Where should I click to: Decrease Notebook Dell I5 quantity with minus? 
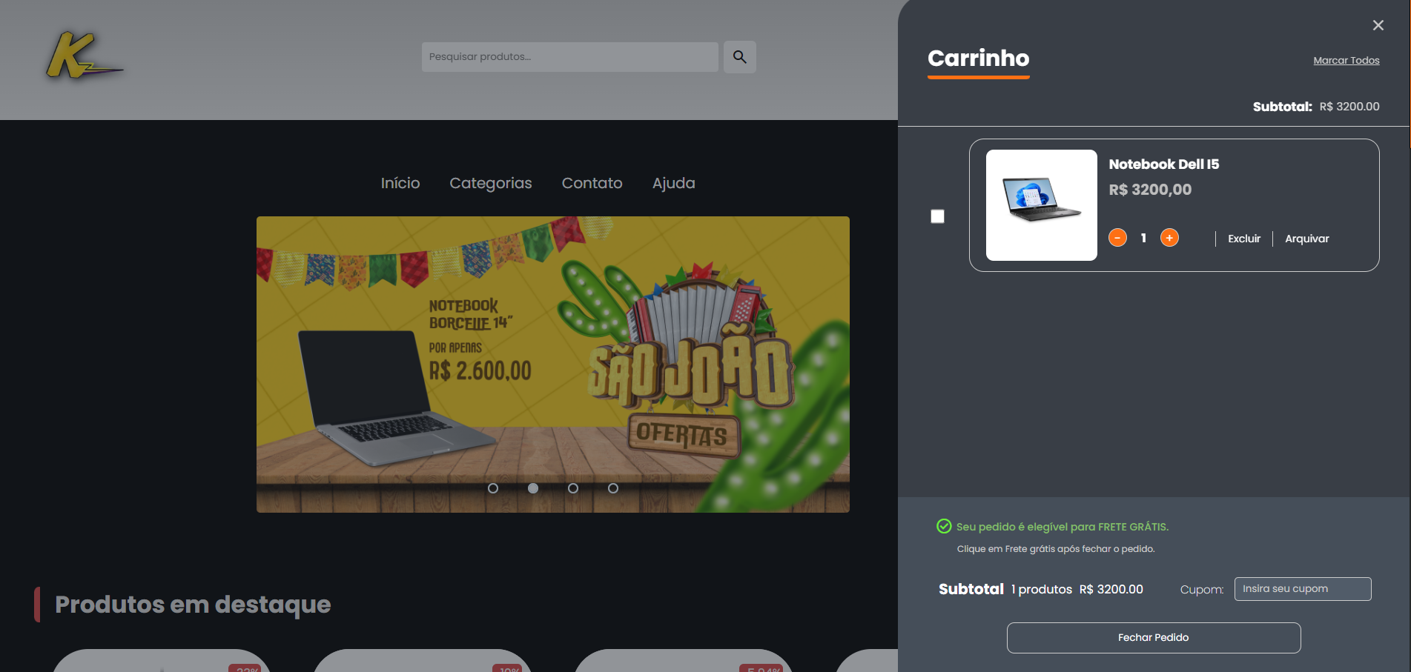pyautogui.click(x=1117, y=238)
